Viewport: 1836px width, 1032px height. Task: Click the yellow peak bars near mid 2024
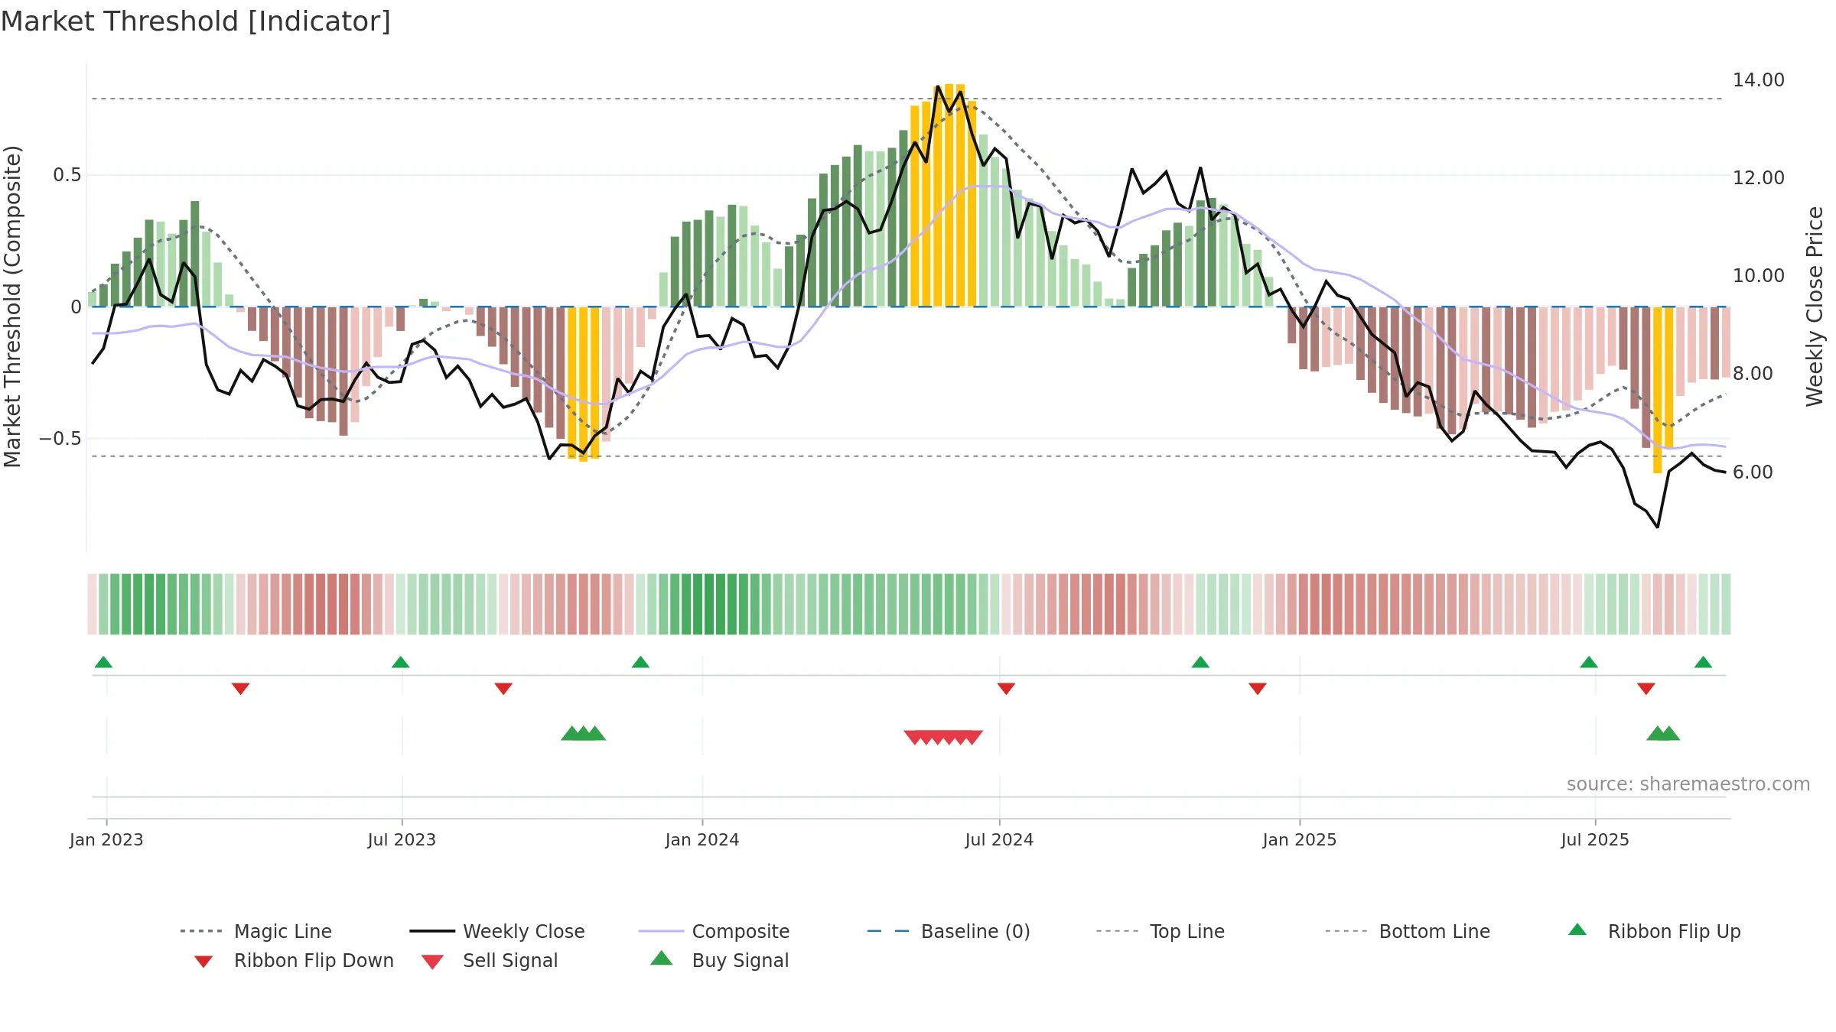tap(943, 195)
